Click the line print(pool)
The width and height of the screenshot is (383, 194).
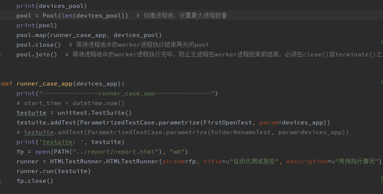37,25
